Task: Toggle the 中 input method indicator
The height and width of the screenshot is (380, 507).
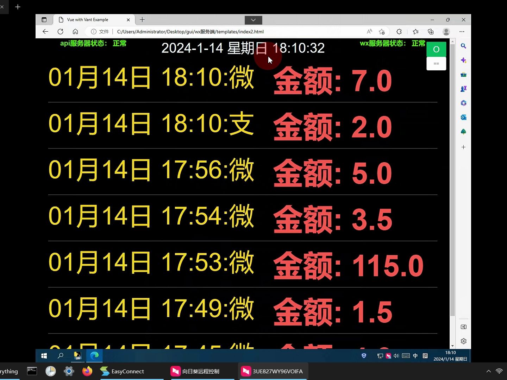Action: point(415,356)
